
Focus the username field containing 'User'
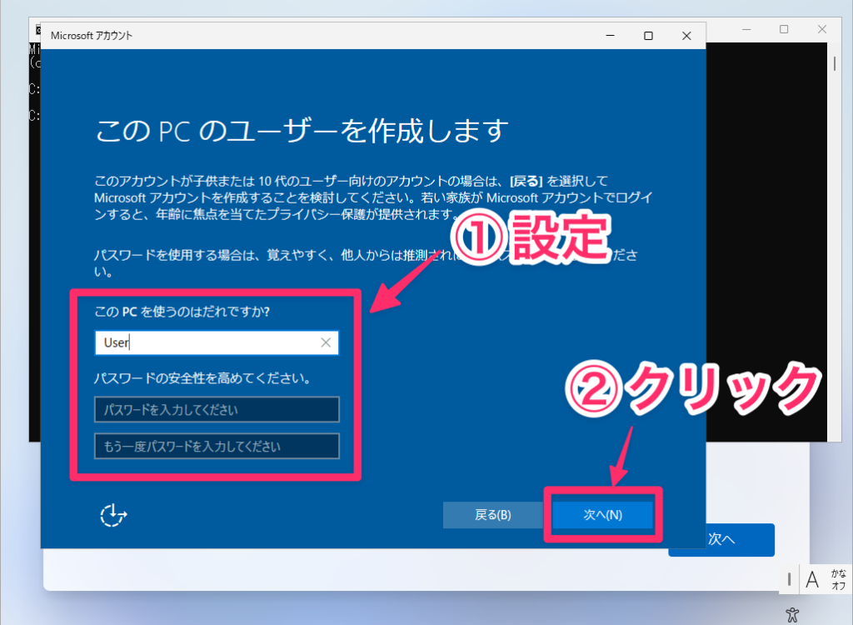pyautogui.click(x=208, y=342)
